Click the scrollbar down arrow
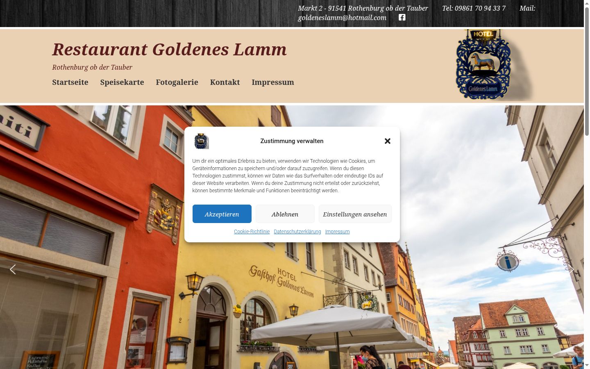Image resolution: width=590 pixels, height=369 pixels. 587,365
